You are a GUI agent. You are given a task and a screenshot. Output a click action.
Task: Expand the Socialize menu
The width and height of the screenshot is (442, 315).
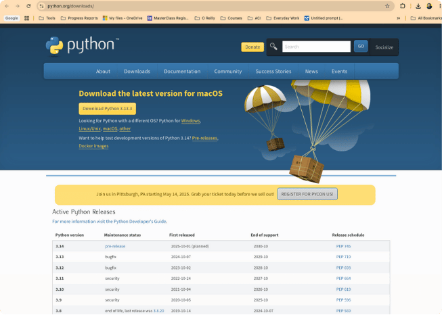coord(384,47)
